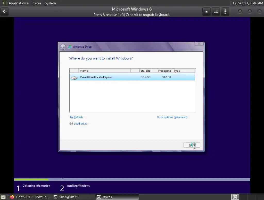Open the three-dot menu in Boxes header
The height and width of the screenshot is (200, 264).
point(225,12)
